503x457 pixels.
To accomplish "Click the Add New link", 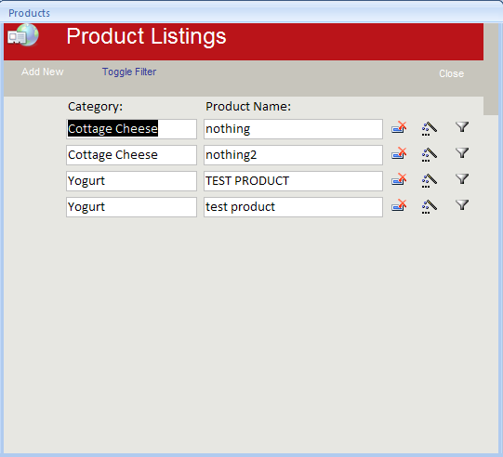I will tap(43, 72).
